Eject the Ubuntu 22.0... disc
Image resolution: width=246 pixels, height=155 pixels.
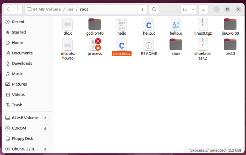point(45,149)
